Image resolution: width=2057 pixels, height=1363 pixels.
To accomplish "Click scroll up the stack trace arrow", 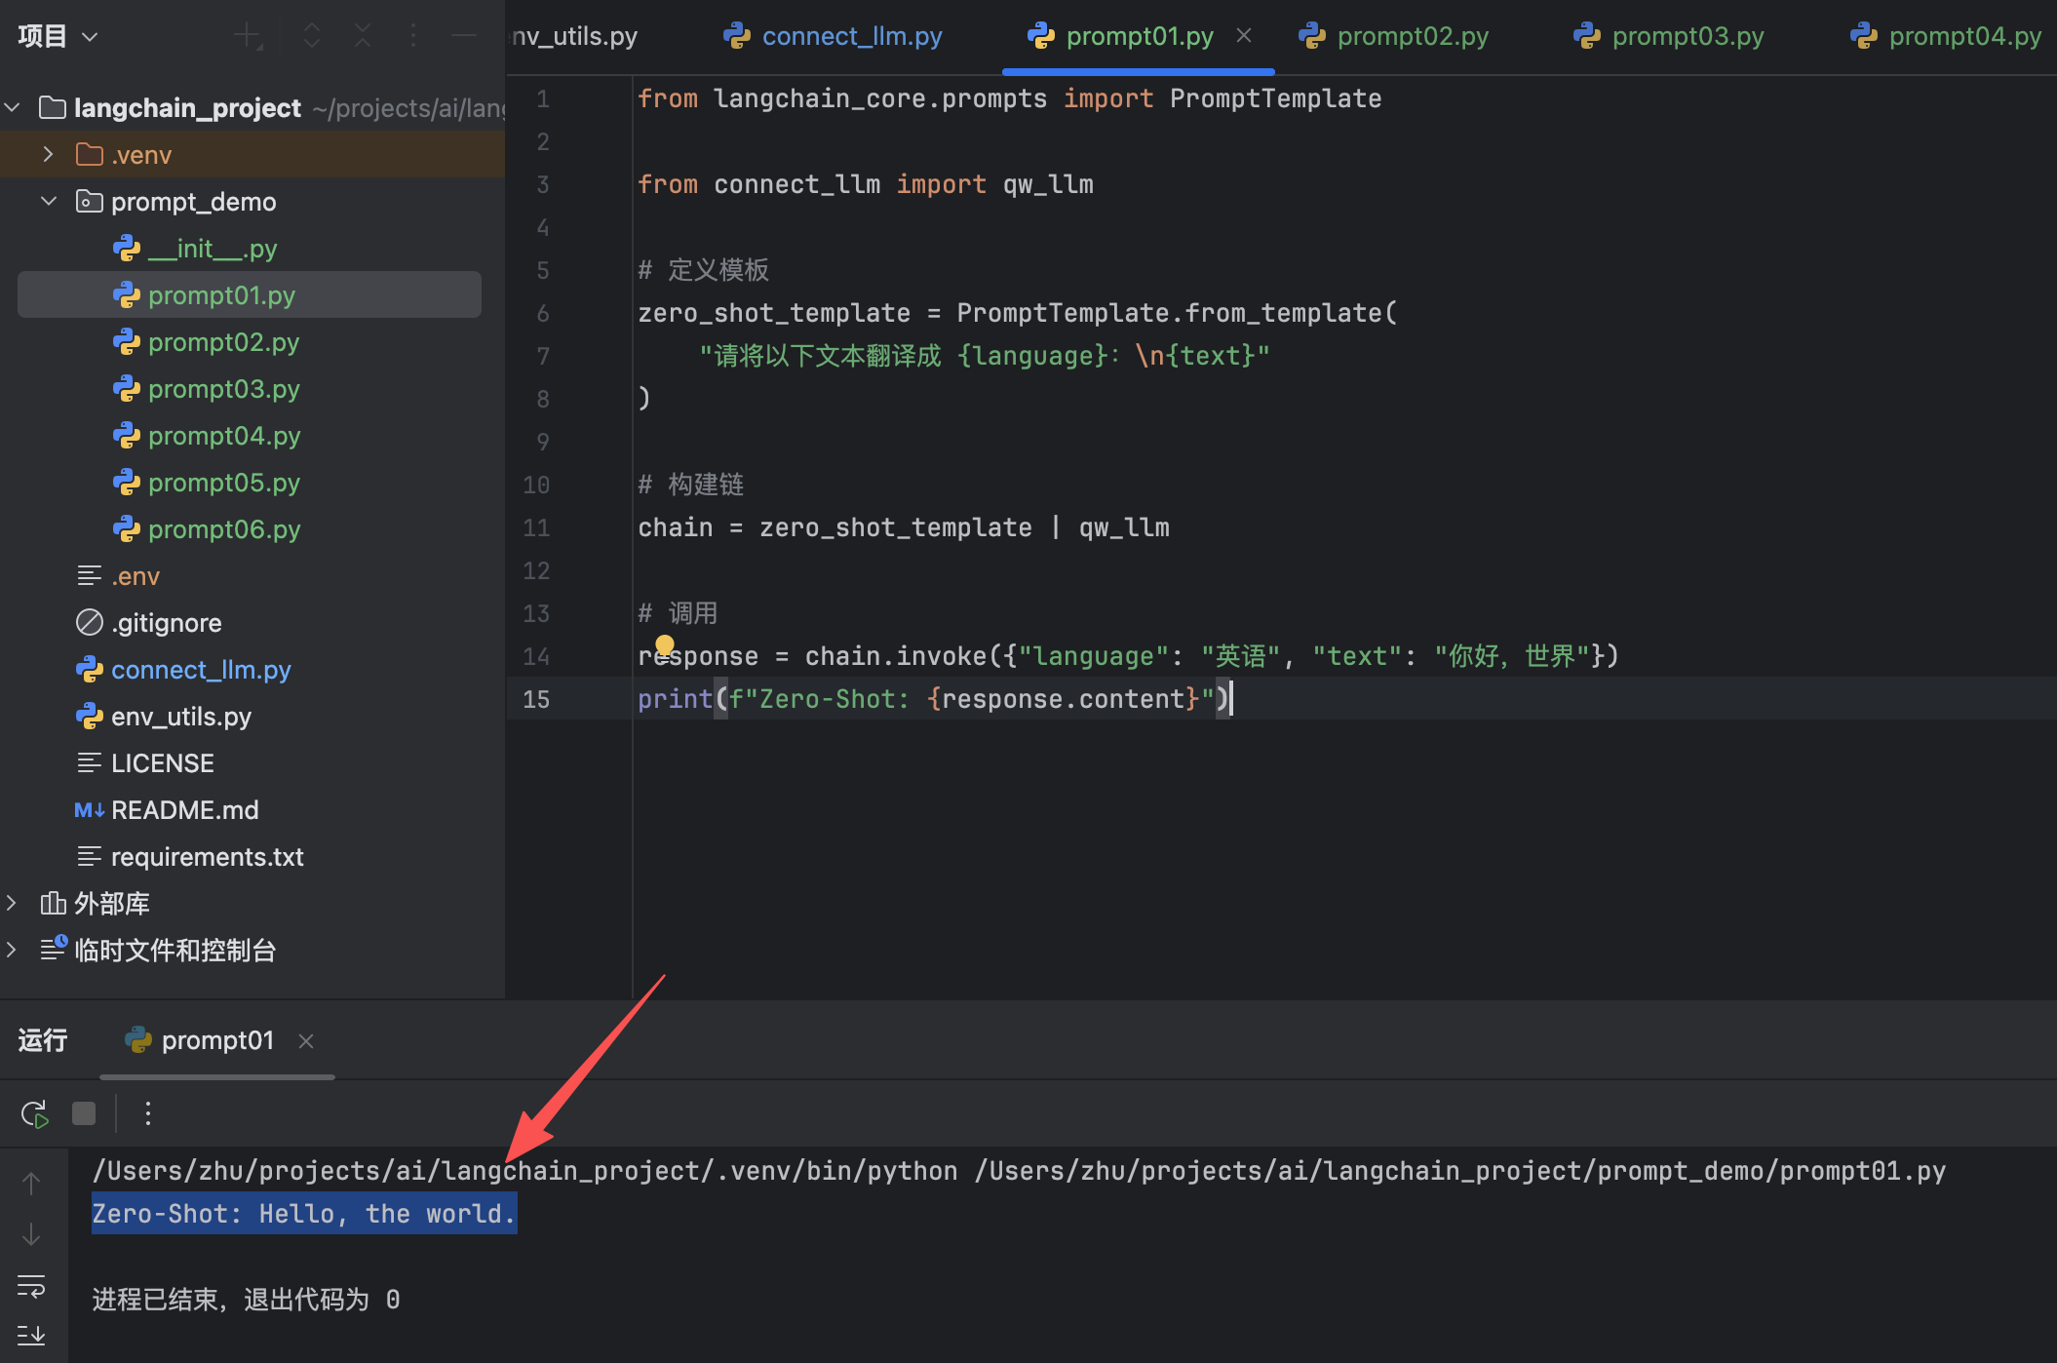I will point(31,1184).
